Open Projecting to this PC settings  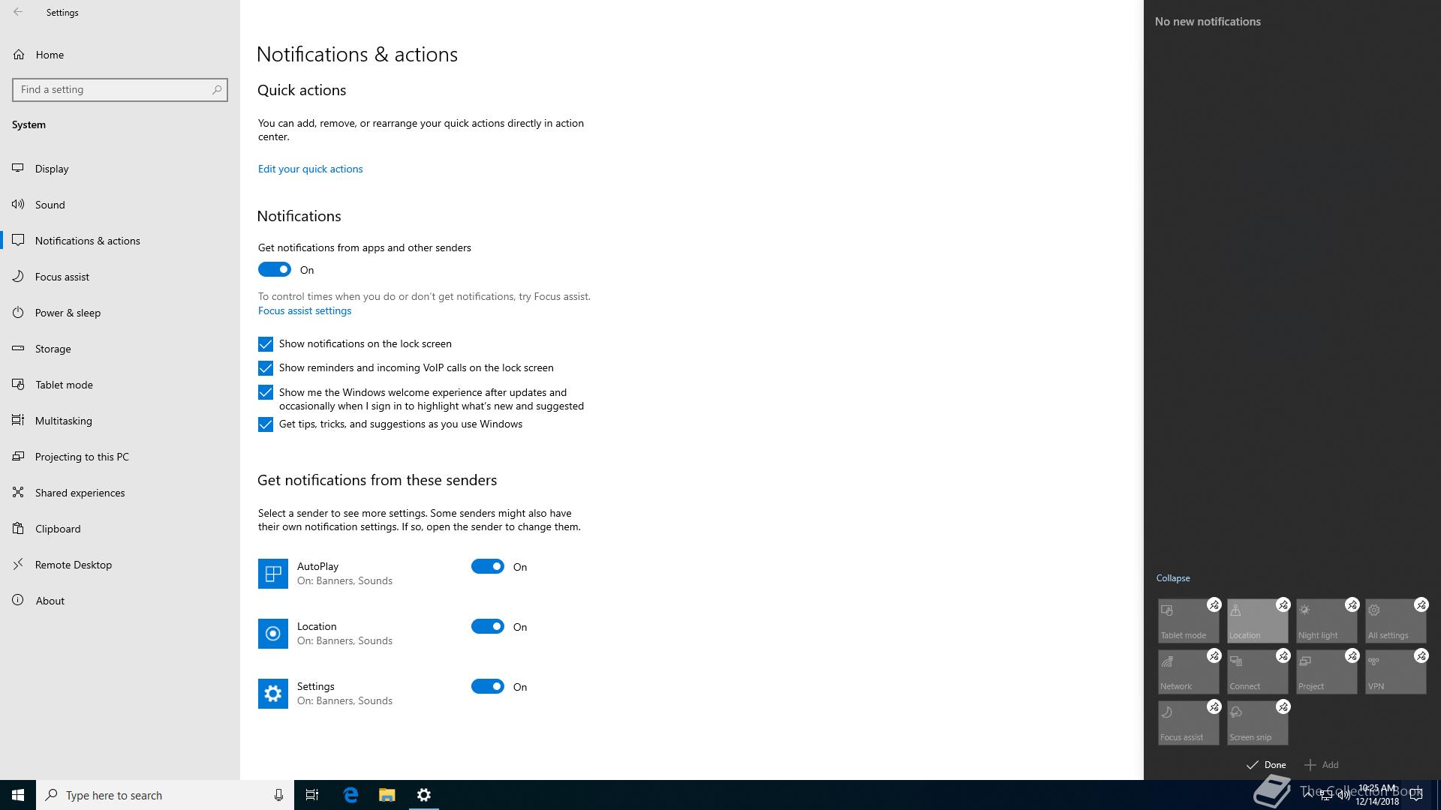click(120, 457)
